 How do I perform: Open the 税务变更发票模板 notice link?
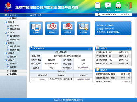[106, 74]
